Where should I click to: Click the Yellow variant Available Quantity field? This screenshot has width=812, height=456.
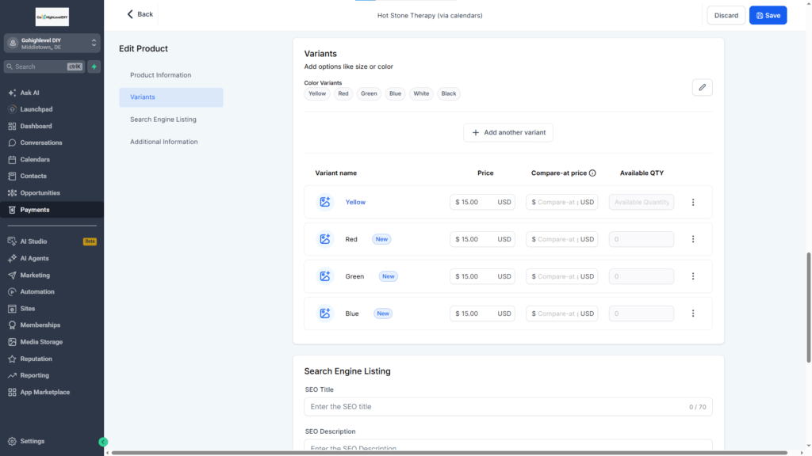pos(641,202)
